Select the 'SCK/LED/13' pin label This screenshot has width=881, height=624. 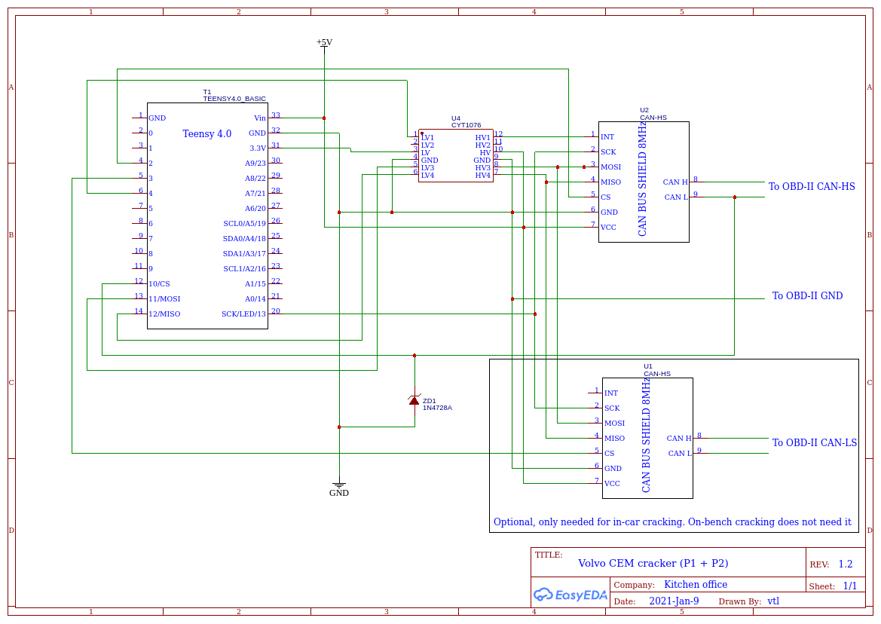244,314
